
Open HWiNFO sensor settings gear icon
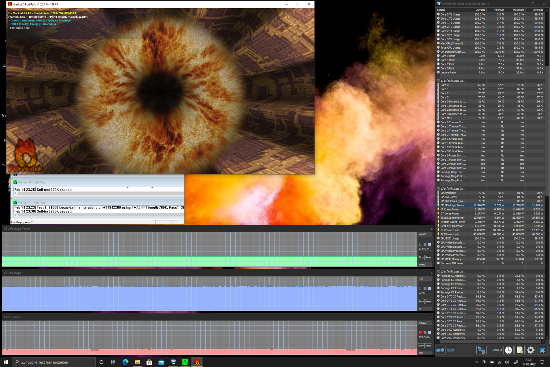click(x=531, y=350)
